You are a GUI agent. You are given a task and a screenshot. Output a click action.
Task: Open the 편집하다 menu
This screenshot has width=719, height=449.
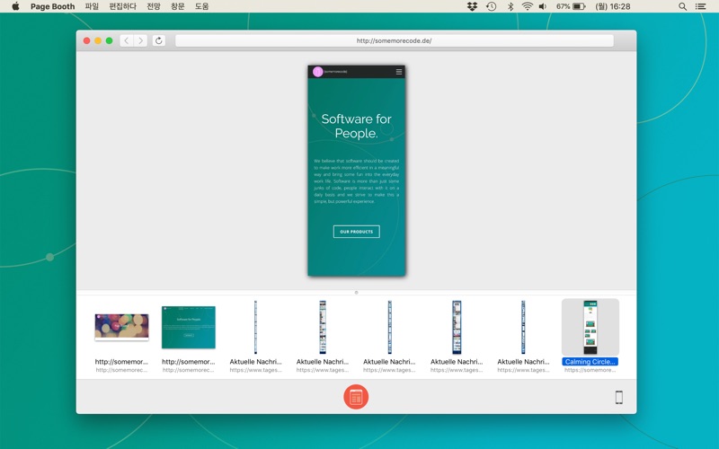[x=122, y=6]
